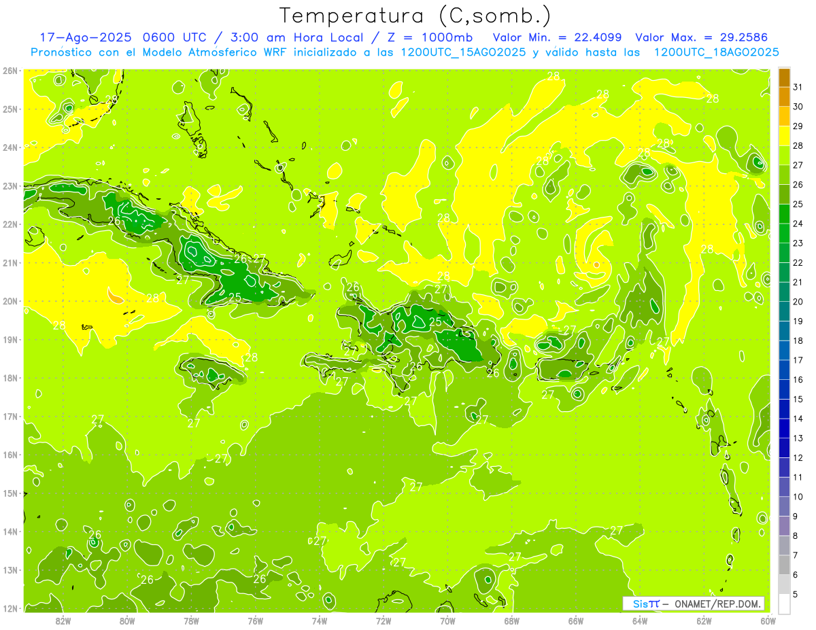The width and height of the screenshot is (816, 630).
Task: Click the 24N latitude axis label
Action: pyautogui.click(x=10, y=147)
